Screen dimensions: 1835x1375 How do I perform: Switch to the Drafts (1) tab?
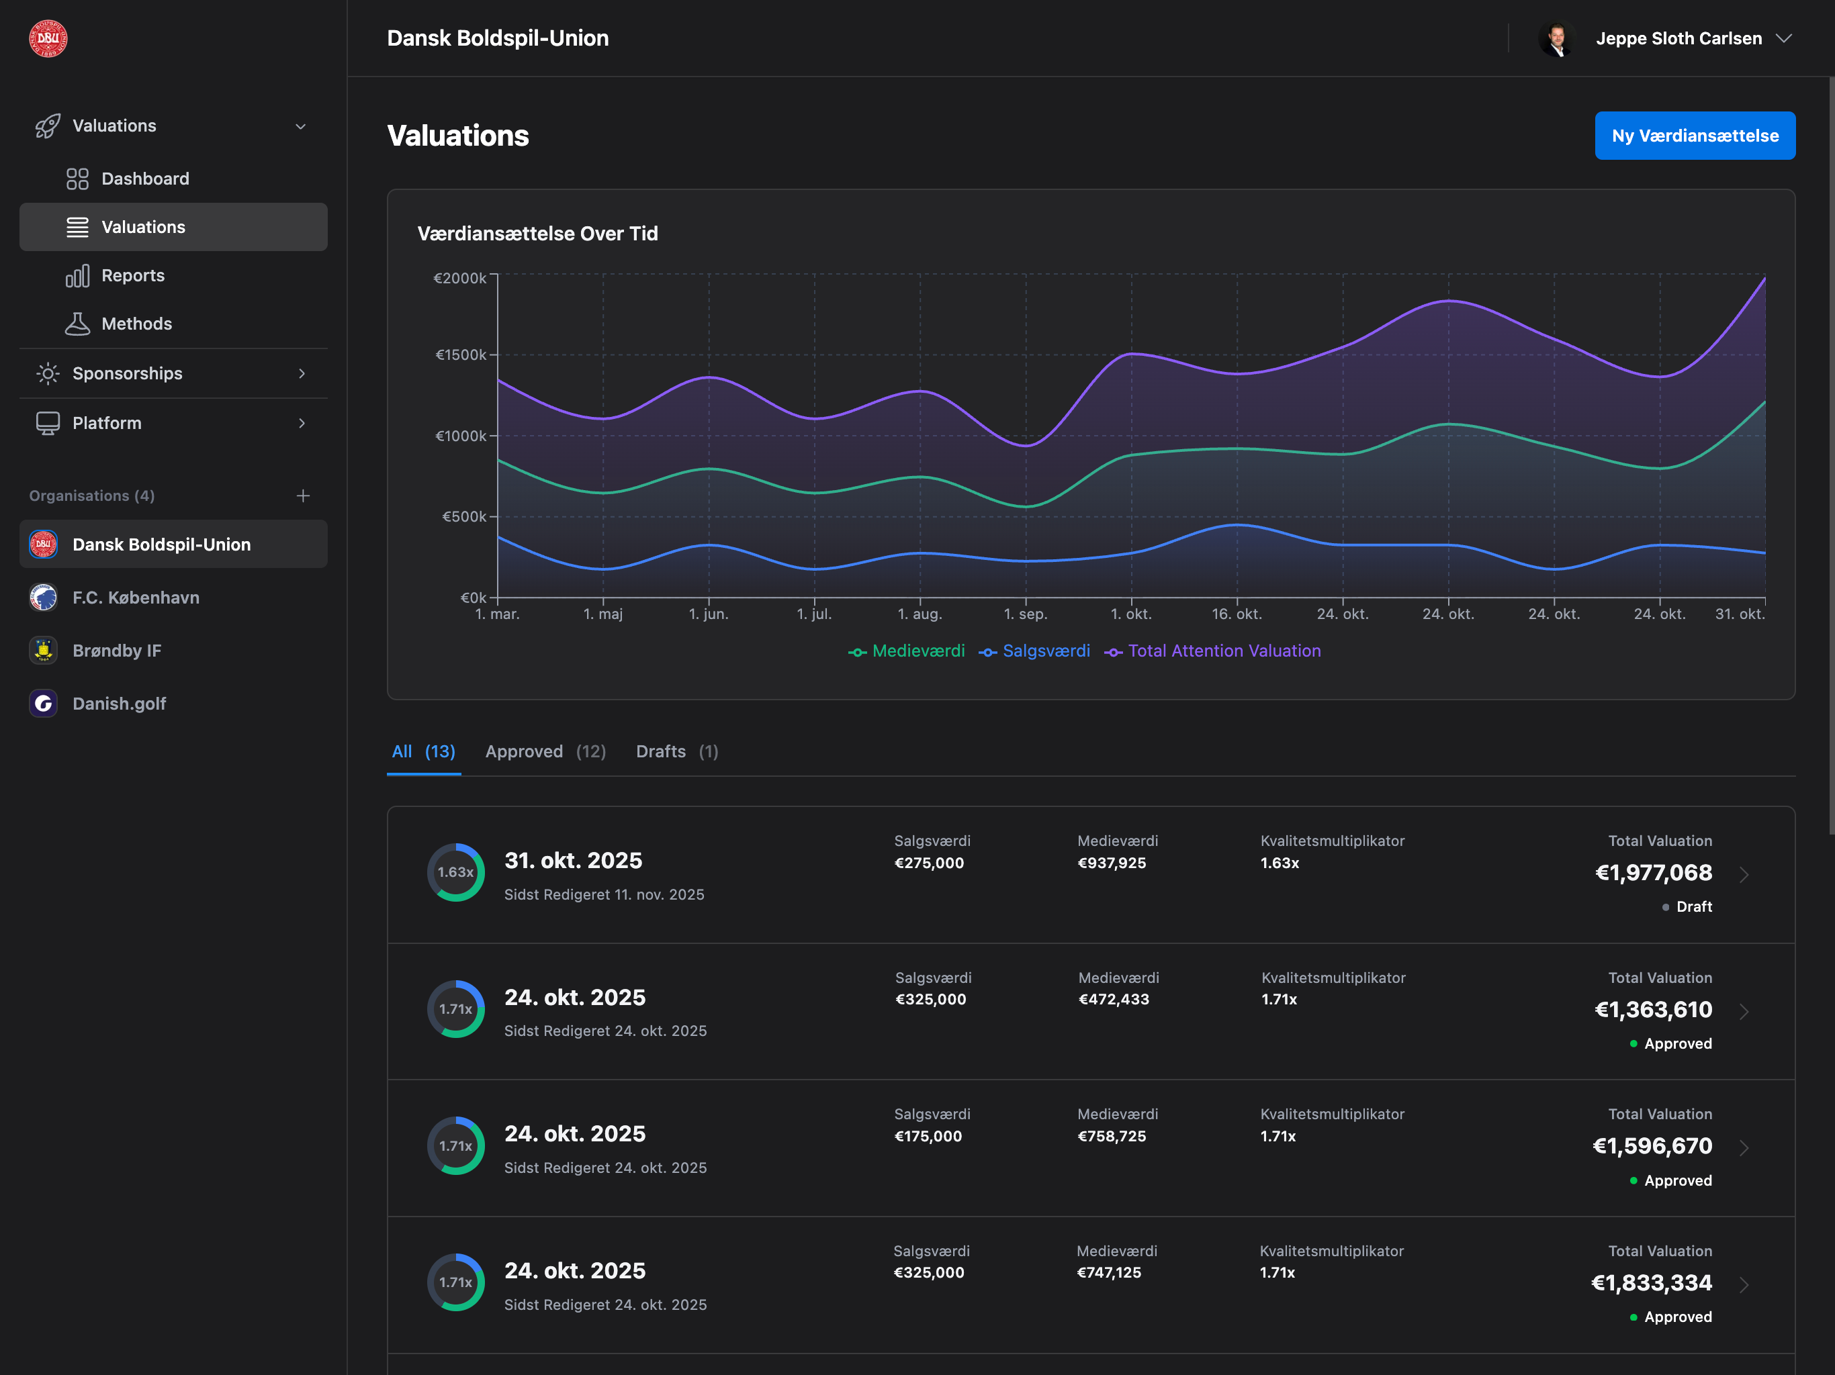coord(676,751)
